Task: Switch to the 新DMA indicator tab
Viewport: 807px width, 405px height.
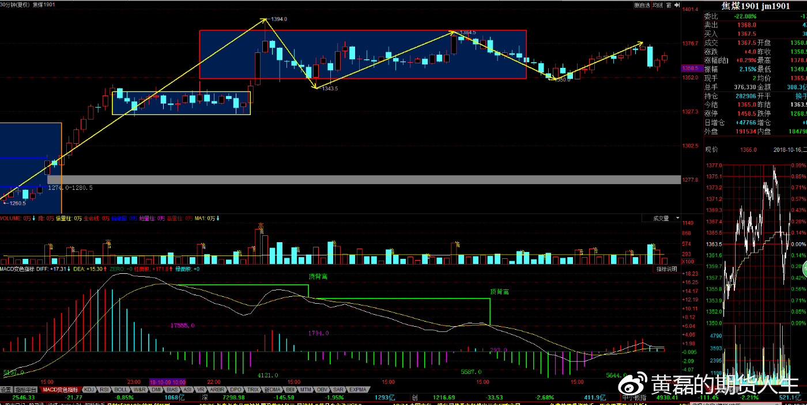Action: (x=273, y=389)
